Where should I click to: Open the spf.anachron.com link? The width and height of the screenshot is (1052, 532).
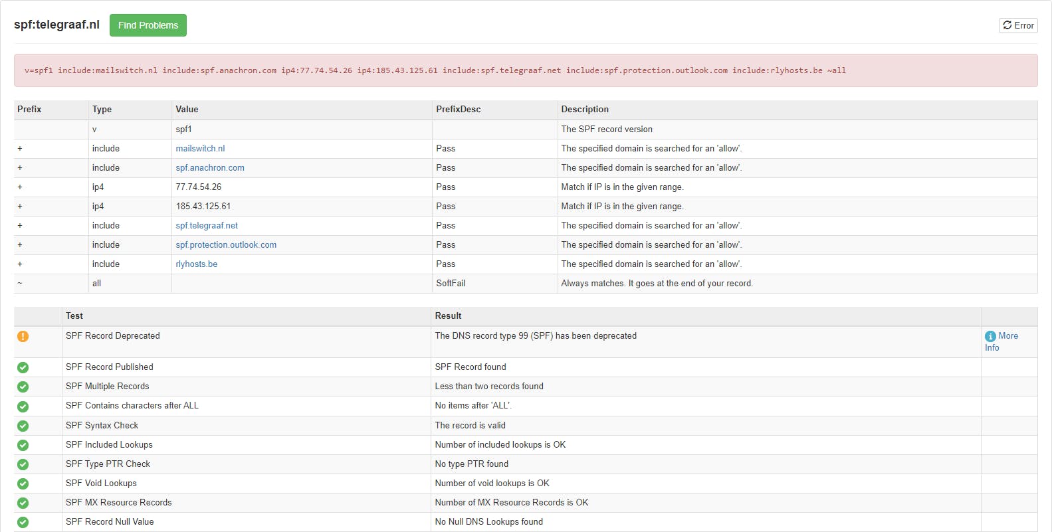pyautogui.click(x=210, y=168)
